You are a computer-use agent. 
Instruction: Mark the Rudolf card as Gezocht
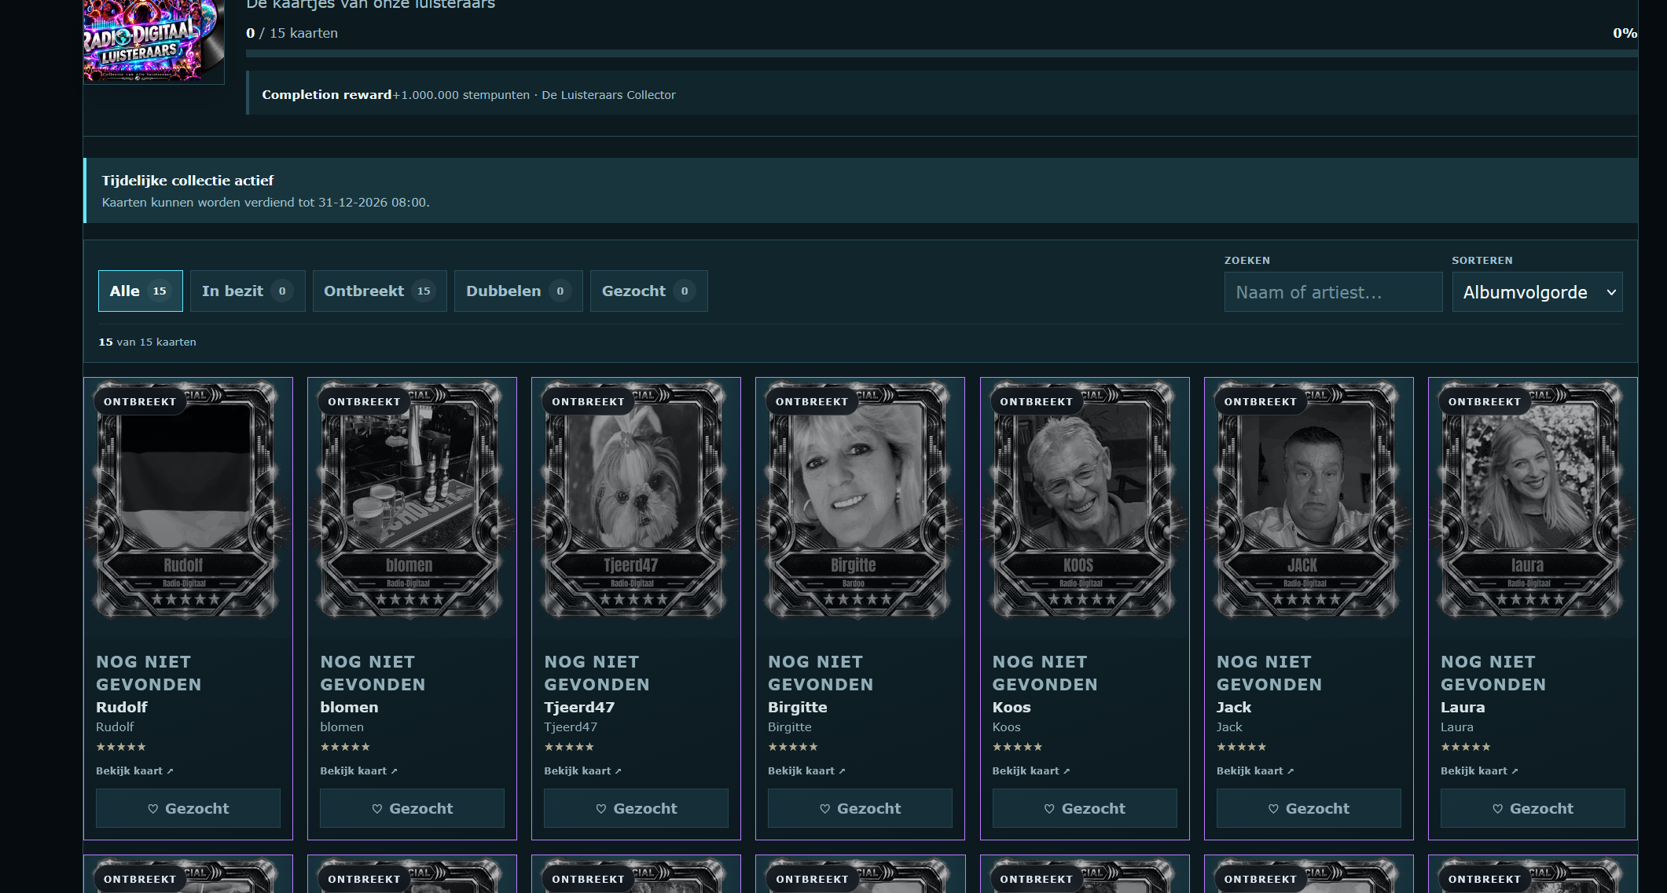(188, 808)
